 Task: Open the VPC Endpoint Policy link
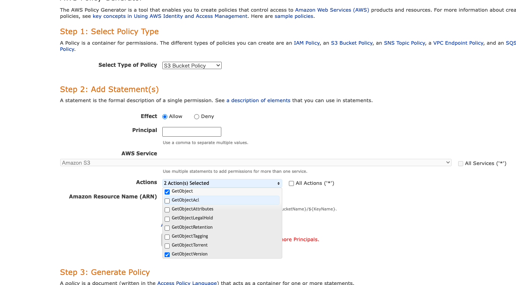point(458,43)
